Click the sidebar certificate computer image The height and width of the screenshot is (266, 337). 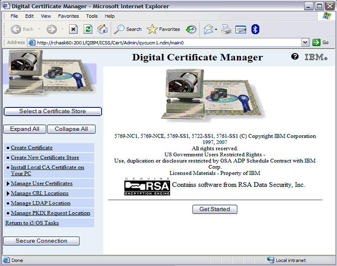50,73
